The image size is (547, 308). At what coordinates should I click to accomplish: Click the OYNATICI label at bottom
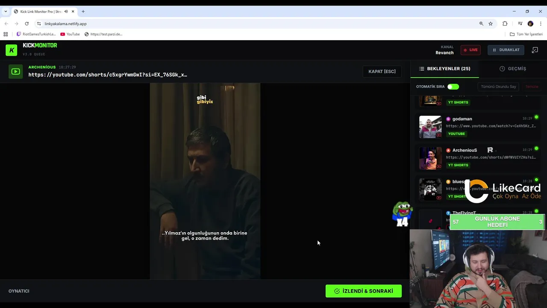[x=19, y=291]
